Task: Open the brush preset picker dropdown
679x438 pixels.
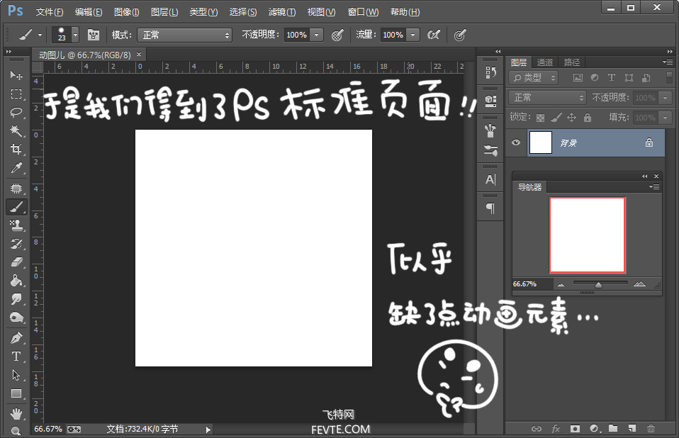Action: click(75, 35)
